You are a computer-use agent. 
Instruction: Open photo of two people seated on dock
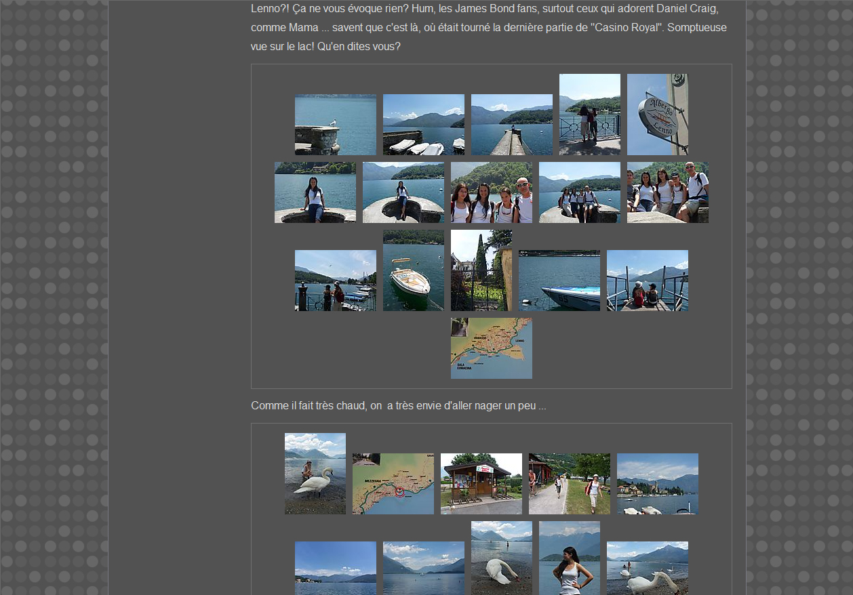coord(647,281)
